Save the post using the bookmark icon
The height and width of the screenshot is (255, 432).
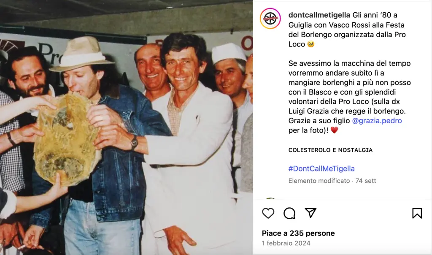tap(417, 213)
